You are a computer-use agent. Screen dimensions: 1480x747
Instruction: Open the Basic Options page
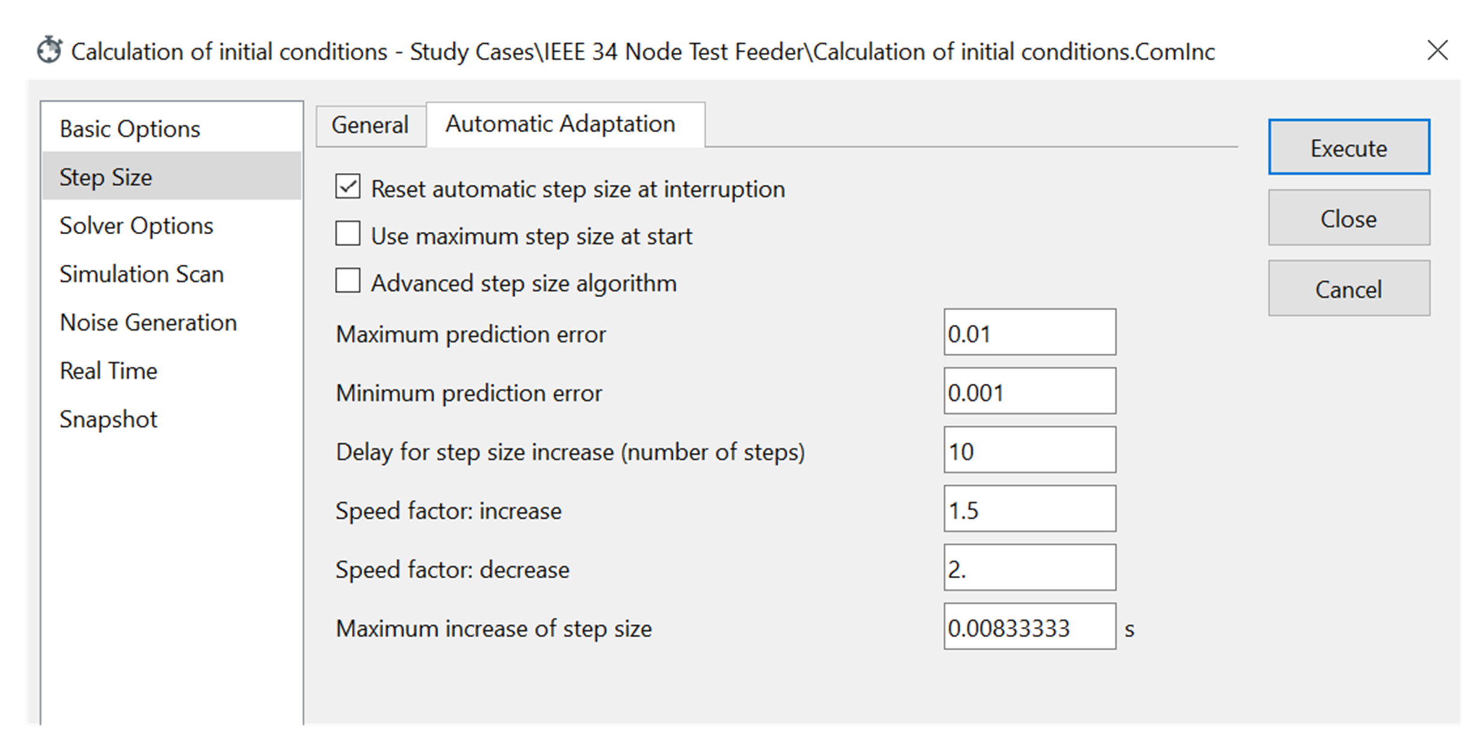pyautogui.click(x=130, y=129)
